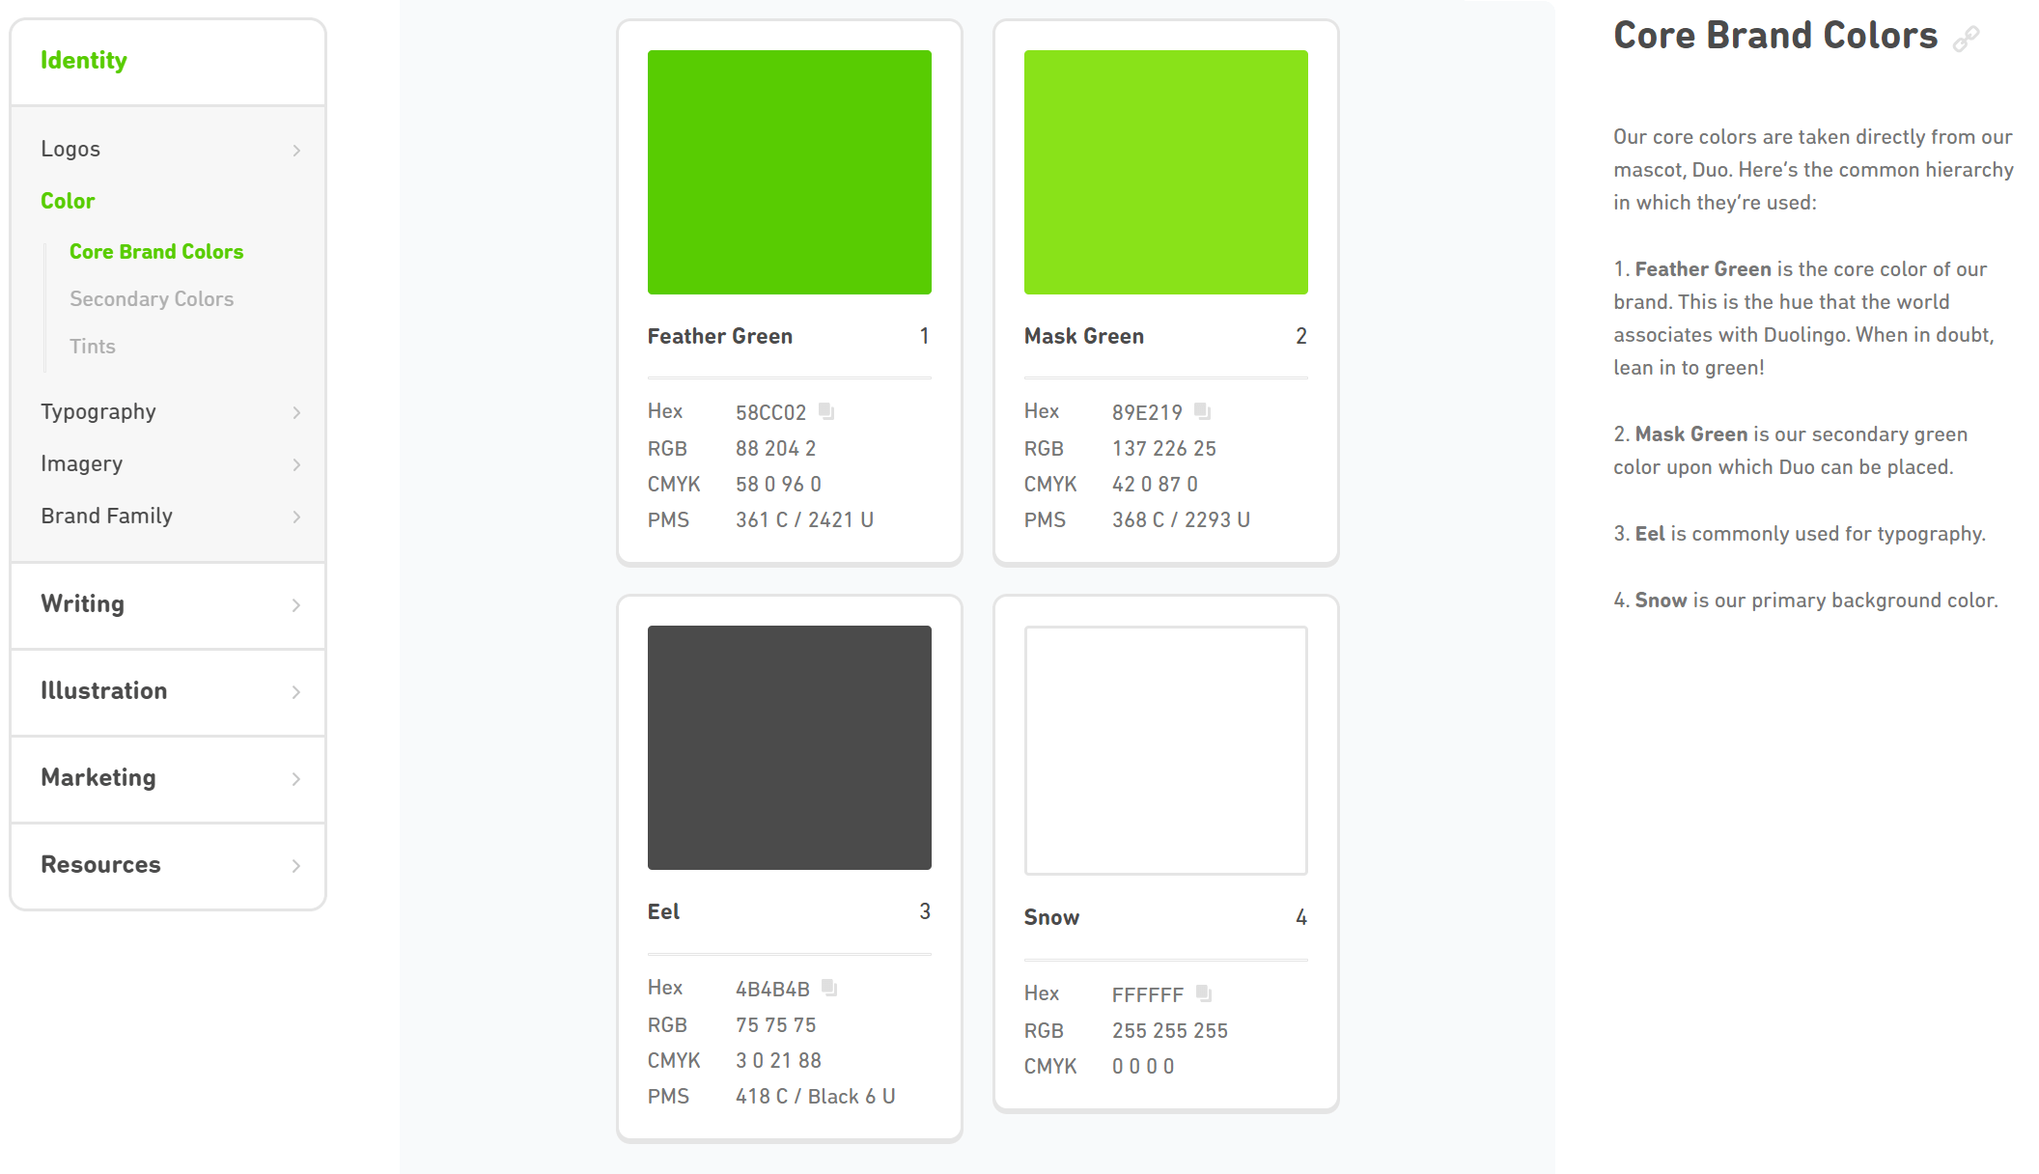Select the Mask Green card title
The image size is (2039, 1174).
(1084, 336)
